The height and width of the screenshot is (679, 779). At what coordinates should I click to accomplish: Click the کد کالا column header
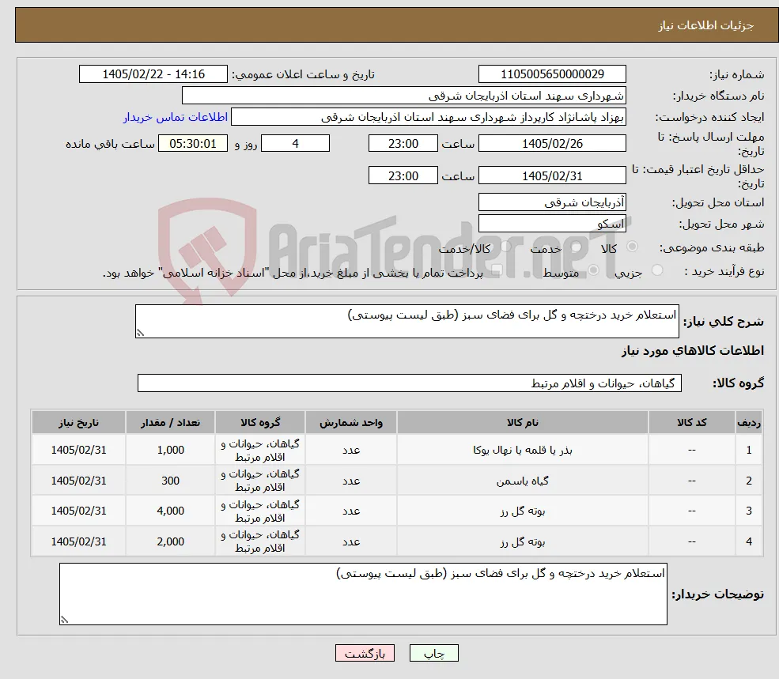pyautogui.click(x=691, y=422)
